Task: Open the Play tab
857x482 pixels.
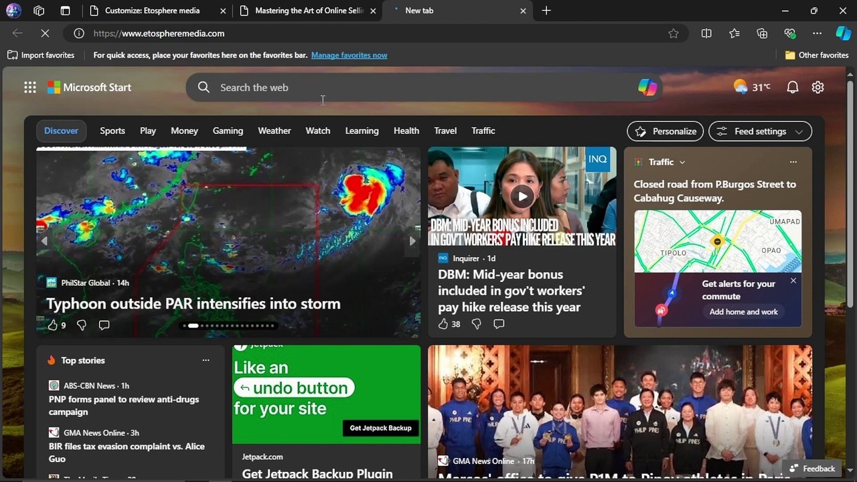Action: 148,131
